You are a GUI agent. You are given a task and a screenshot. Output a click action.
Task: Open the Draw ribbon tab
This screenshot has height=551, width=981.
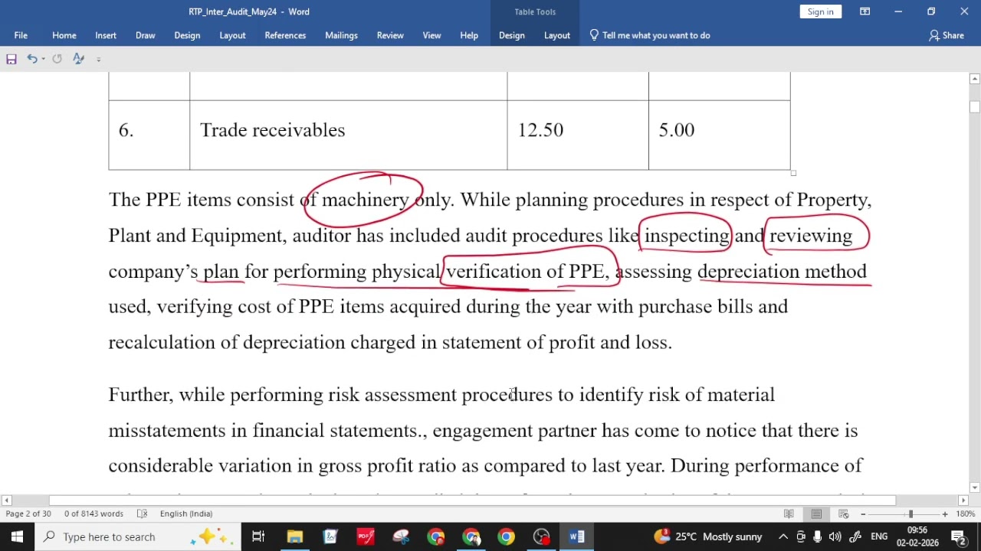146,35
